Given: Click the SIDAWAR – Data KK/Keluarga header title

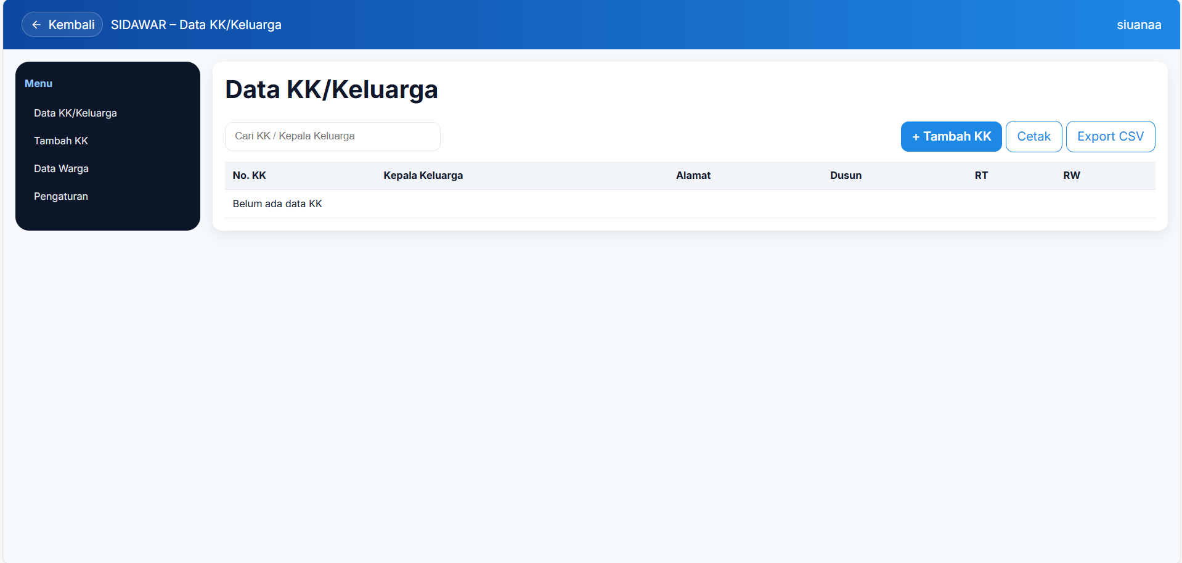Looking at the screenshot, I should pos(196,25).
